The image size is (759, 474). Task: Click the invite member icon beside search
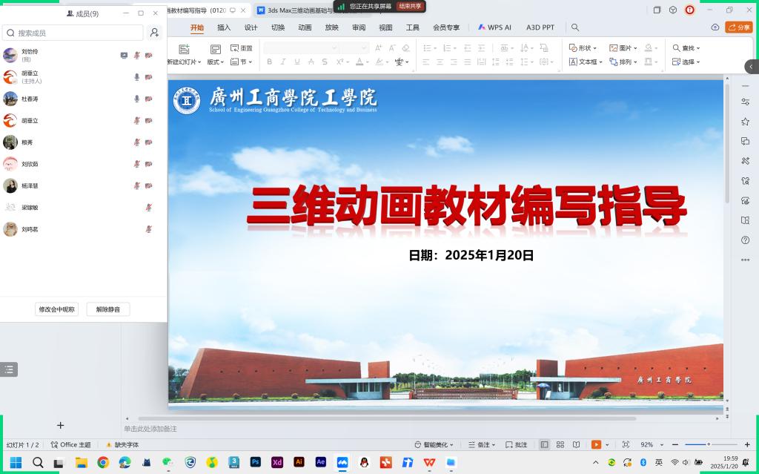[x=154, y=33]
